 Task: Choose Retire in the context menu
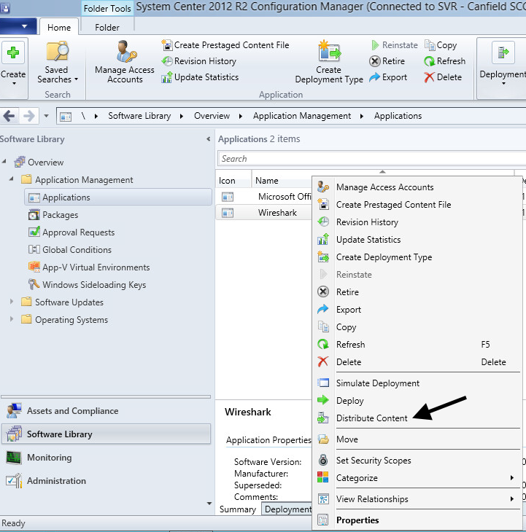417,292
